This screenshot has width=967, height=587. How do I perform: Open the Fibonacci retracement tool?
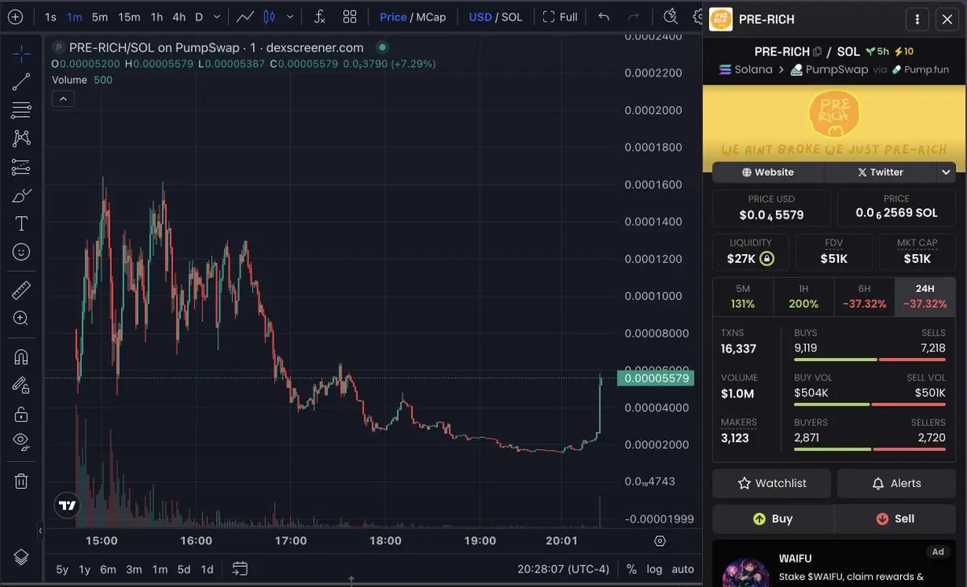[x=22, y=110]
